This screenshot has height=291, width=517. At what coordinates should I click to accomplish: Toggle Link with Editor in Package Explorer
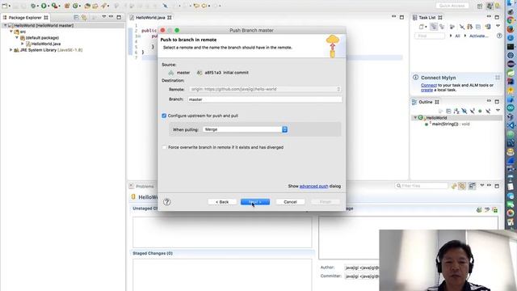[x=84, y=17]
